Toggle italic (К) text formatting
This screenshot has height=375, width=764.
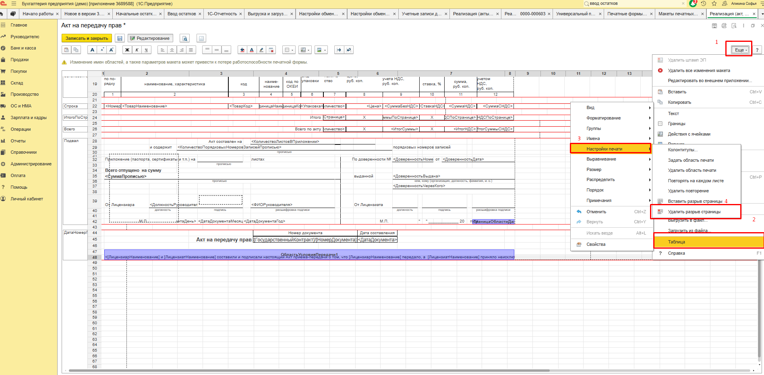click(x=137, y=50)
